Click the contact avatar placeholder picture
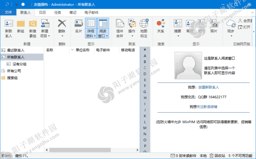This screenshot has width=256, height=159. coord(188,66)
